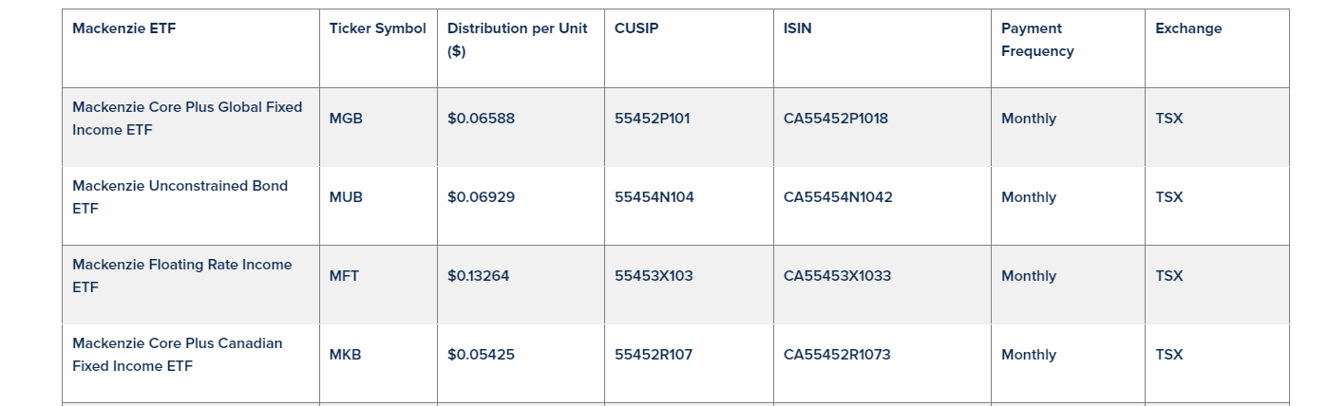Click ISIN value CA55452P1018
This screenshot has height=406, width=1328.
point(836,119)
